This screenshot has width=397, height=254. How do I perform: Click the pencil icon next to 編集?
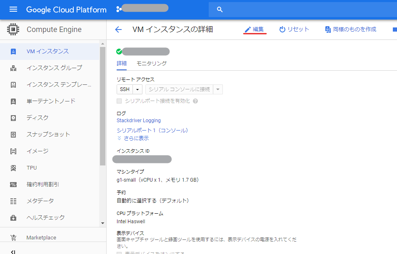point(247,30)
